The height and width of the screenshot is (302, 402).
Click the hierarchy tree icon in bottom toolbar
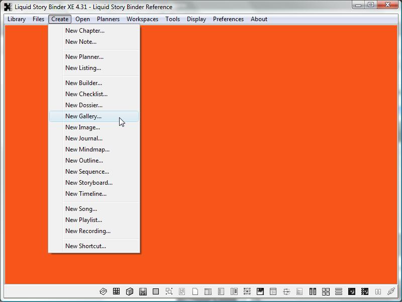pos(286,291)
